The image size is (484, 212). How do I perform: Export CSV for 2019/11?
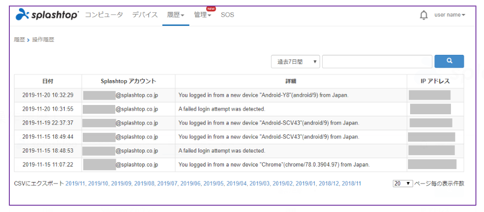point(76,183)
